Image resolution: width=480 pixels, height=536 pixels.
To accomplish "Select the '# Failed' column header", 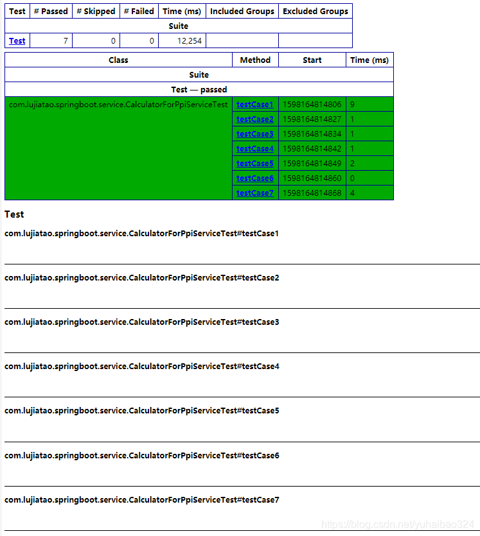I will pos(139,12).
